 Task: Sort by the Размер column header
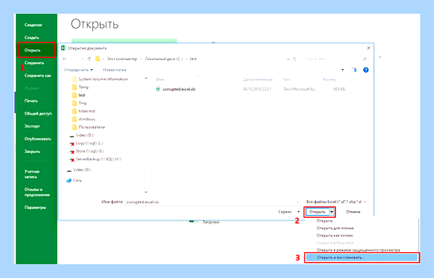[330, 80]
